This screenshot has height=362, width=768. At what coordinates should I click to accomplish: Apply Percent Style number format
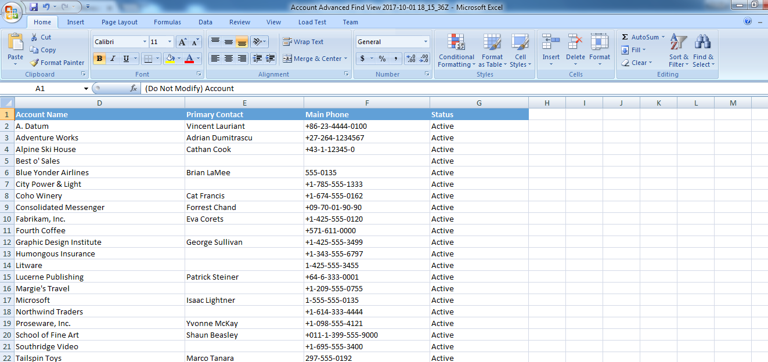[x=382, y=59]
